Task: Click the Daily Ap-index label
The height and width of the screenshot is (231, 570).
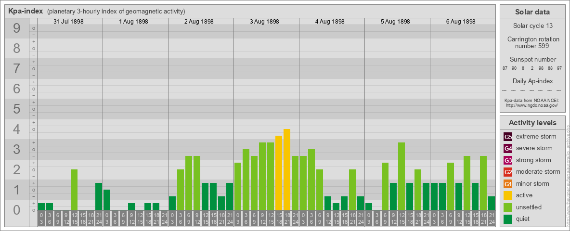Action: [533, 81]
